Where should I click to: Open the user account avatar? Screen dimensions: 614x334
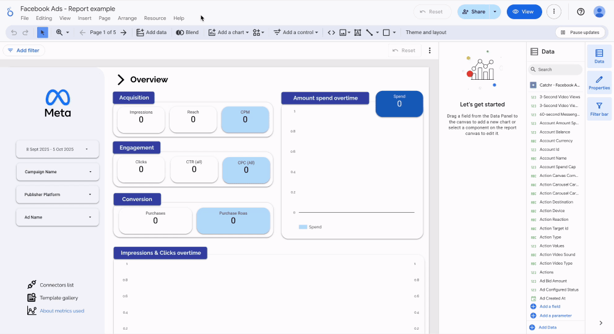[x=599, y=12]
